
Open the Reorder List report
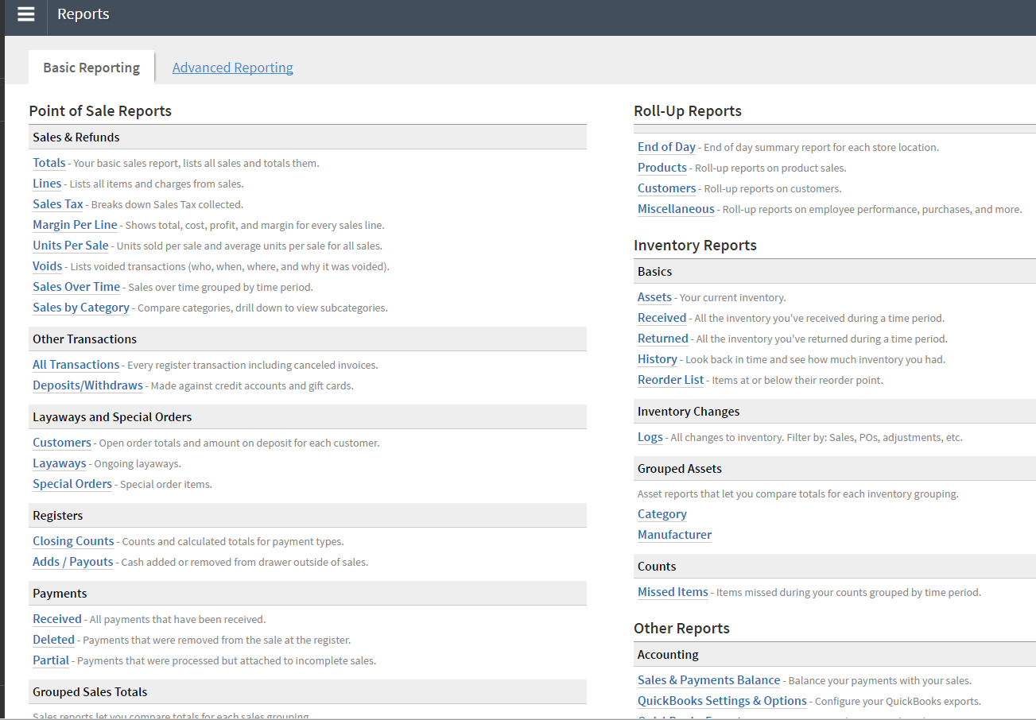(671, 380)
